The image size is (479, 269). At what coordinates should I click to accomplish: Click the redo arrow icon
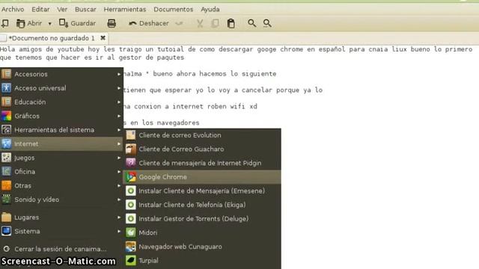click(180, 23)
